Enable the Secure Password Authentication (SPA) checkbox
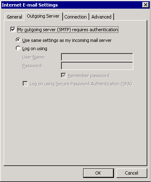The image size is (151, 182). click(25, 84)
